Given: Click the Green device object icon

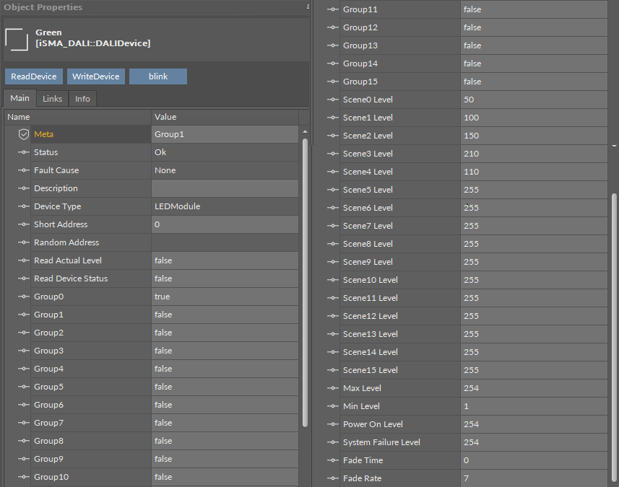Looking at the screenshot, I should 16,38.
